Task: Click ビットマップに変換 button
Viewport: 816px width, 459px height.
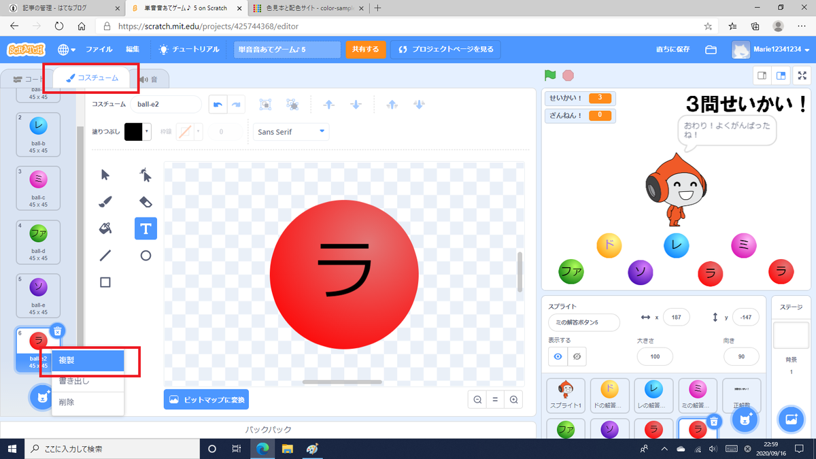Action: 206,400
